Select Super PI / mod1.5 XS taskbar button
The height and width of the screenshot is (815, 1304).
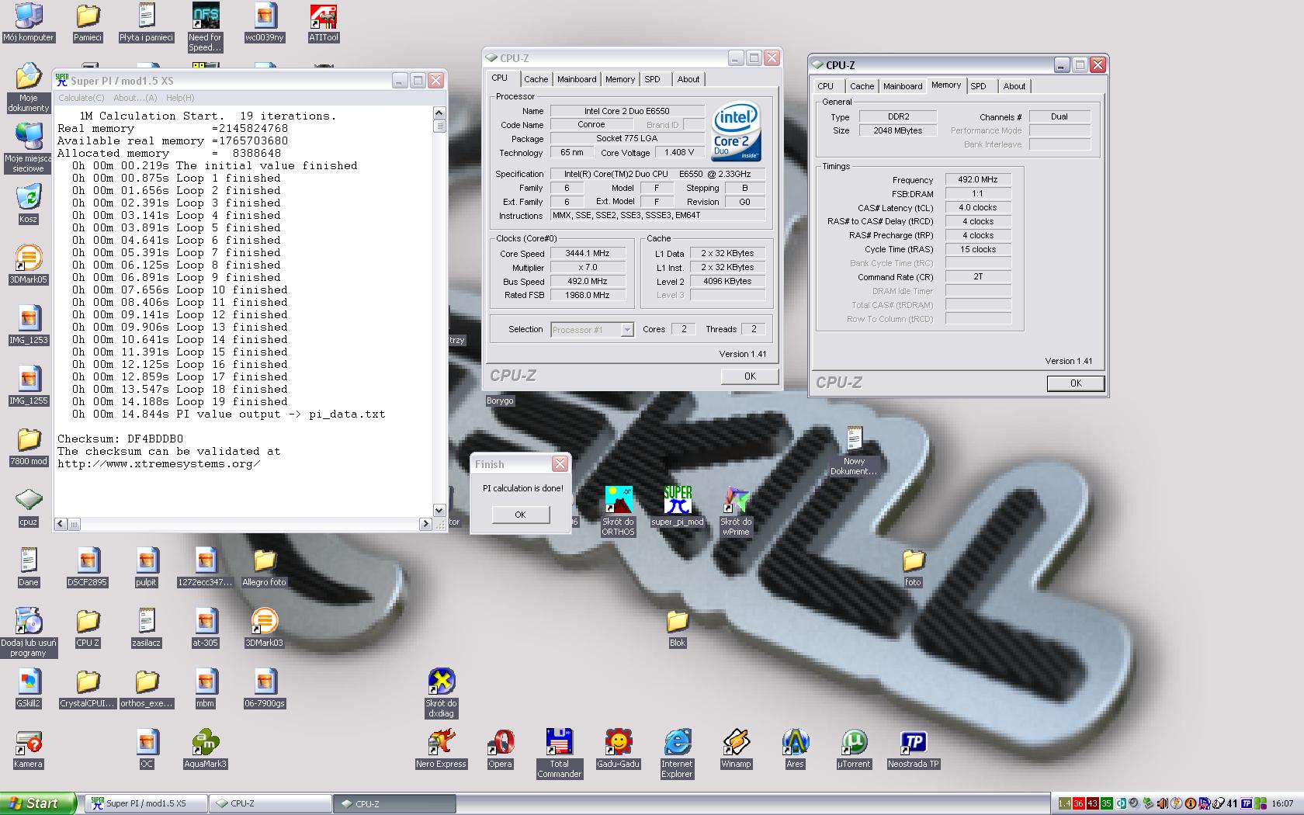[145, 803]
